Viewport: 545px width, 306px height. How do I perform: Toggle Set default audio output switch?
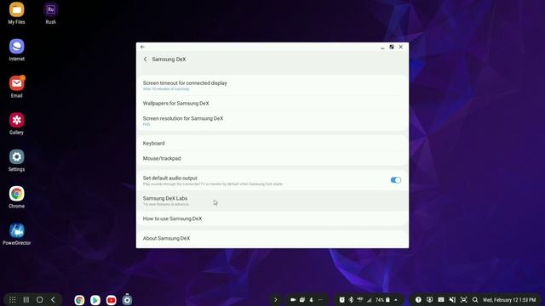395,180
